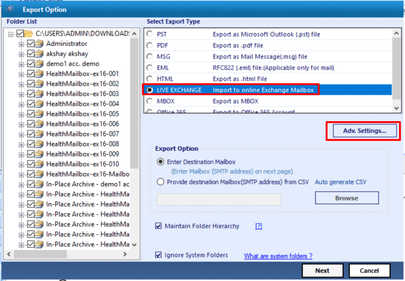
Task: Select LIVE EXCHANGE export type
Action: pyautogui.click(x=150, y=90)
